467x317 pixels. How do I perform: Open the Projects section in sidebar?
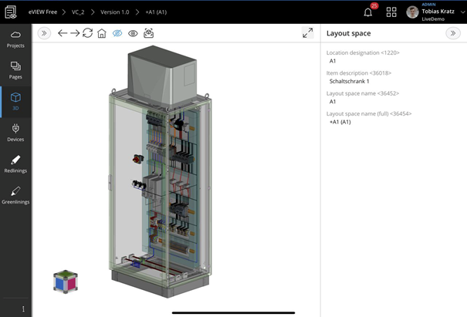15,39
